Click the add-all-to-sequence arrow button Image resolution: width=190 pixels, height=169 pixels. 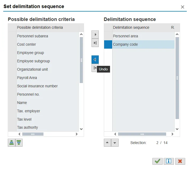95,43
